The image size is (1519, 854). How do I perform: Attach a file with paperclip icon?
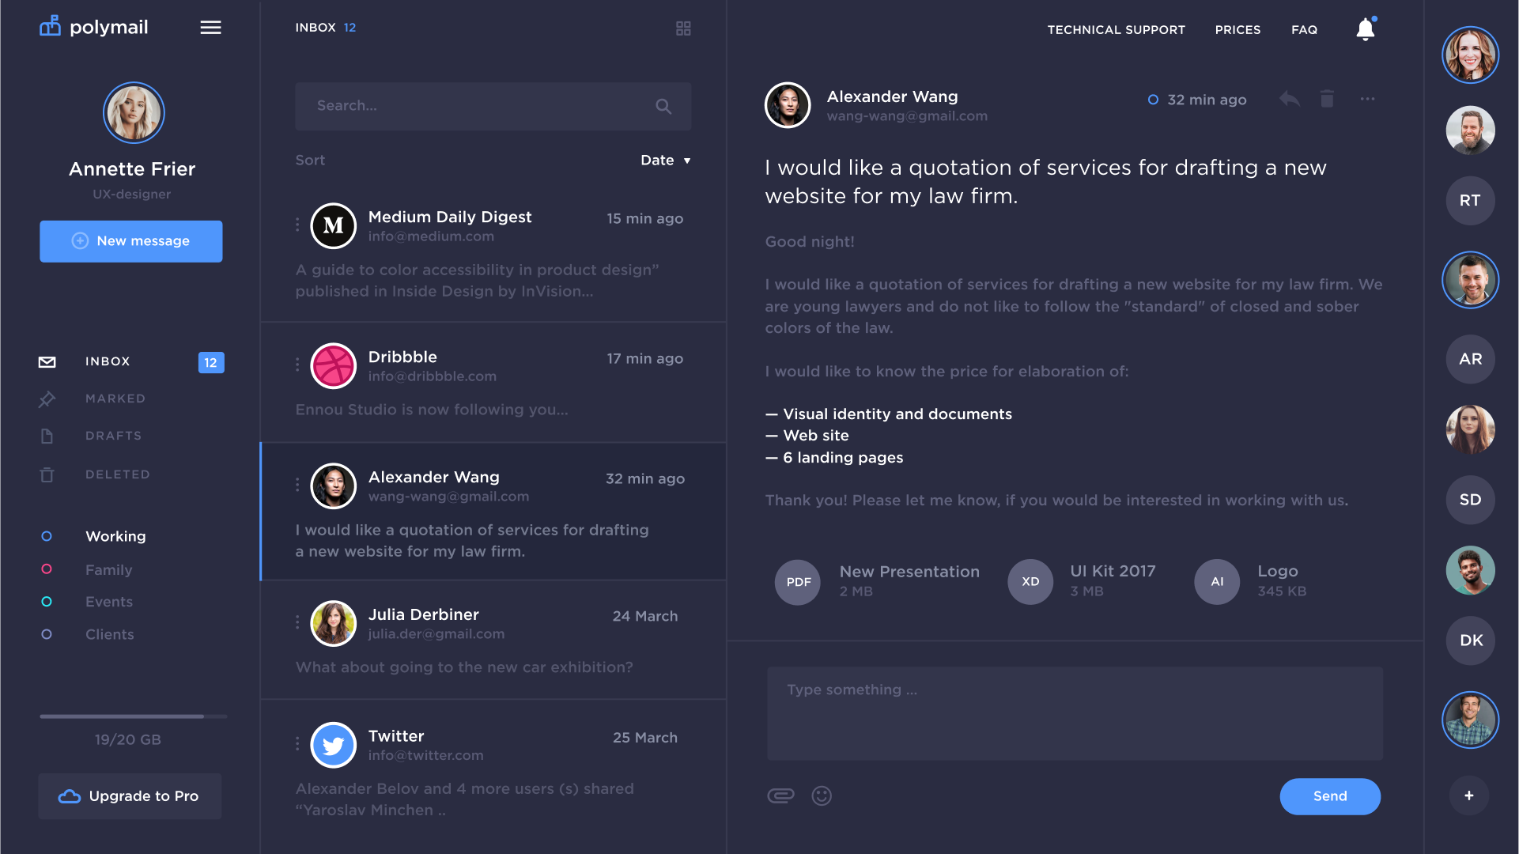click(780, 795)
